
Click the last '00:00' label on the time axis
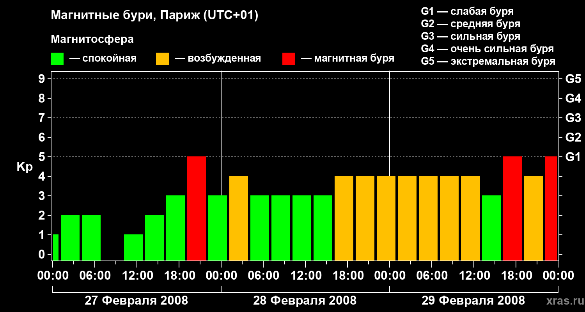[x=558, y=276]
